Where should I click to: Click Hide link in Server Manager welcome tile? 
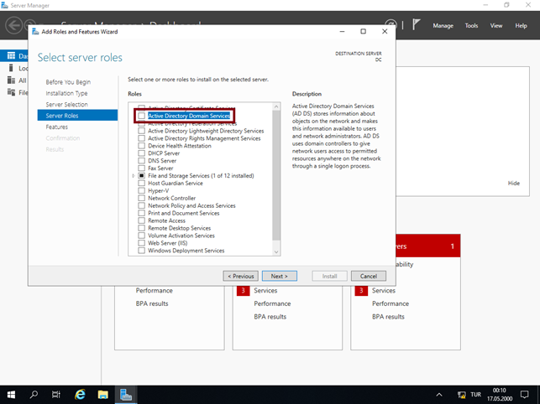pyautogui.click(x=513, y=184)
